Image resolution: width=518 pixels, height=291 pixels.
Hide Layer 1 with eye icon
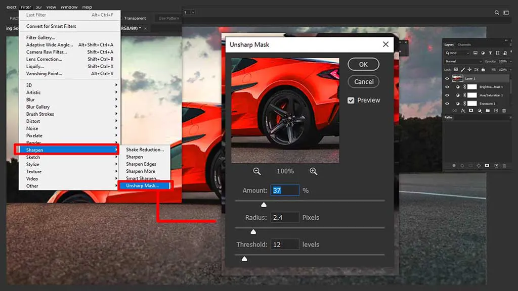pos(447,78)
